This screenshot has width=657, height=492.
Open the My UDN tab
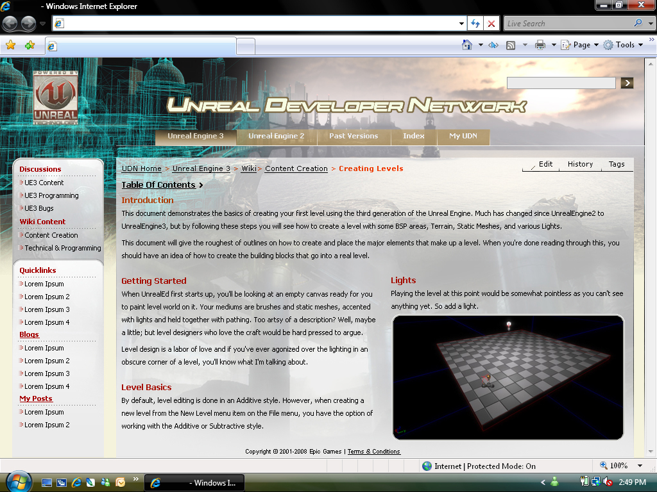[463, 136]
